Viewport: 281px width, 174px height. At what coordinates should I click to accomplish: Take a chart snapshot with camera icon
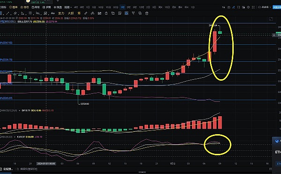pyautogui.click(x=229, y=7)
